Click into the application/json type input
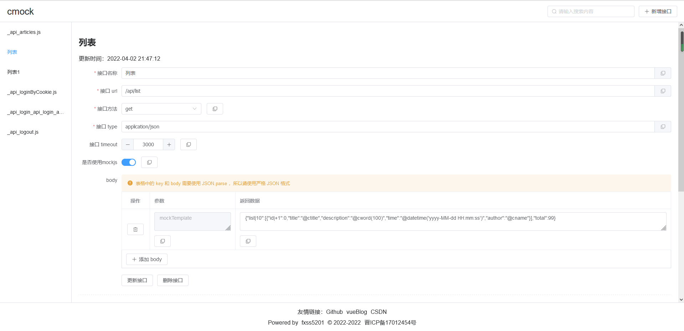The height and width of the screenshot is (331, 684). (x=388, y=127)
